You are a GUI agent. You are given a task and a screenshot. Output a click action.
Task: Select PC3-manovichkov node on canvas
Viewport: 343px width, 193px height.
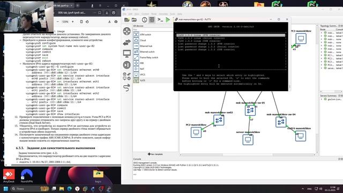click(301, 39)
